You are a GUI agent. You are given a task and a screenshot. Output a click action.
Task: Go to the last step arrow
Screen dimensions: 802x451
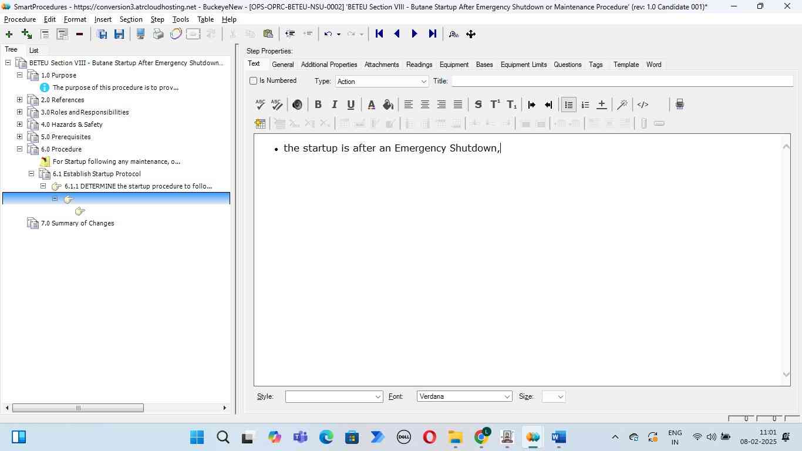coord(433,34)
